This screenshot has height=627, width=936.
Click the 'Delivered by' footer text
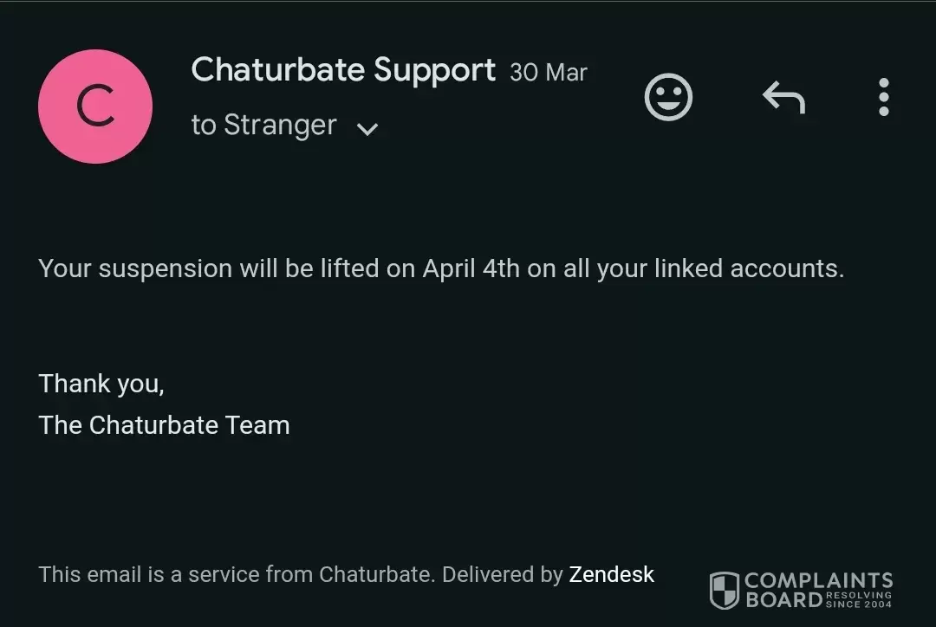click(503, 574)
